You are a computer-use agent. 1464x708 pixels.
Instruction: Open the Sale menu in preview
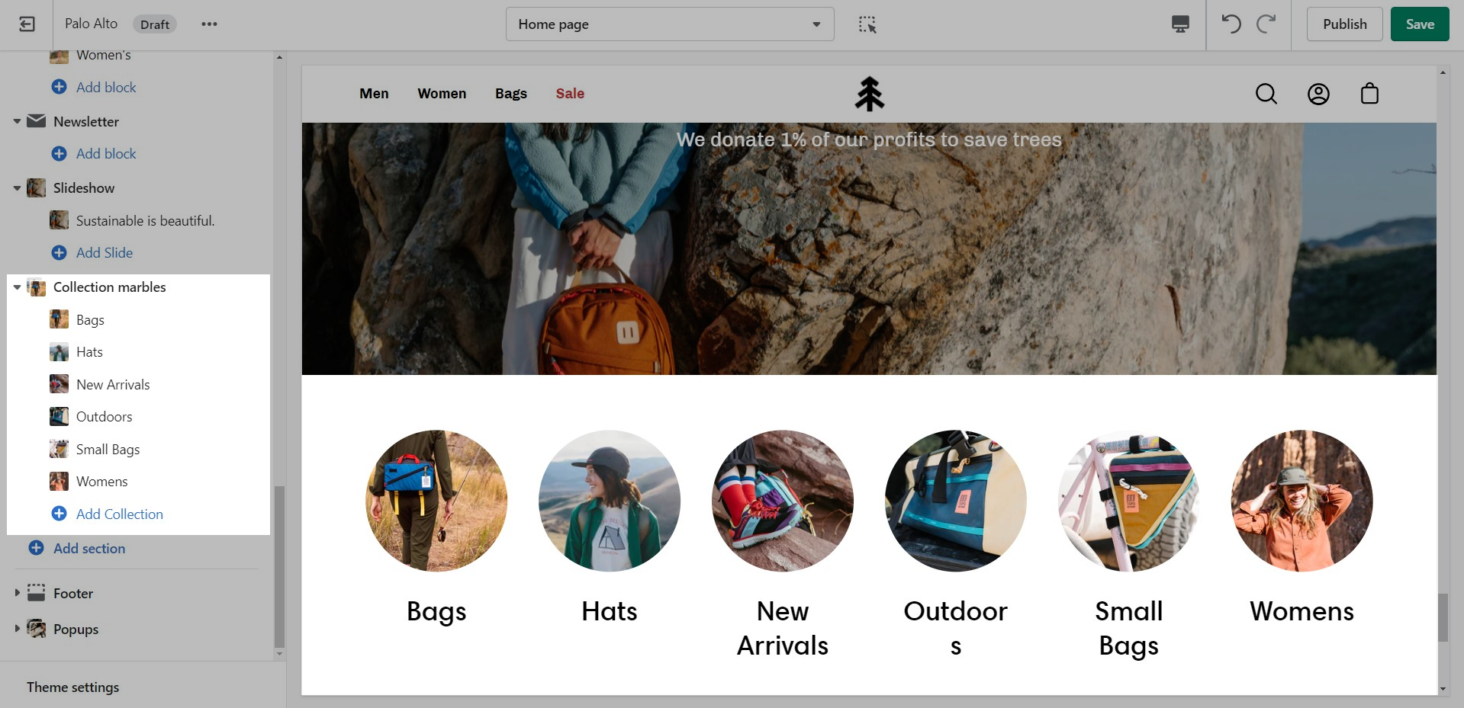coord(570,94)
